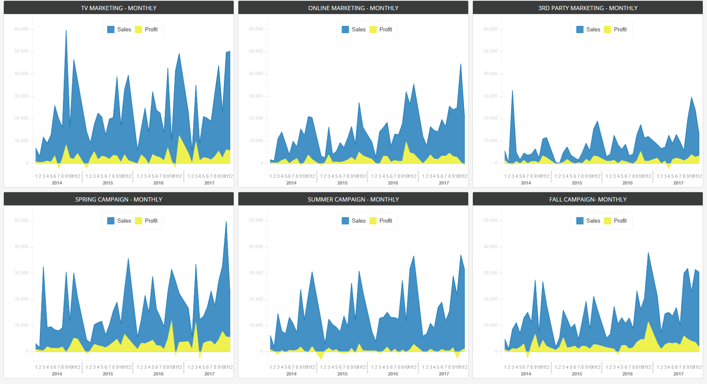The image size is (707, 384).
Task: Select the SPRING CAMPAIGN - MONTHLY panel header
Action: (x=119, y=199)
